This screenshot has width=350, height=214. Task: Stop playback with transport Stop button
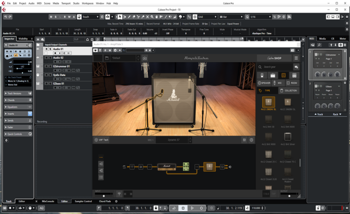click(x=183, y=208)
